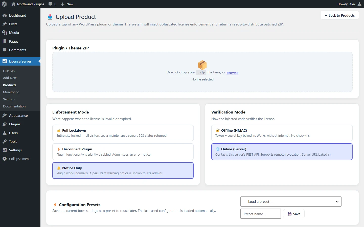Choose Offline (HMAC) verification mode
364x227 pixels.
(282, 133)
